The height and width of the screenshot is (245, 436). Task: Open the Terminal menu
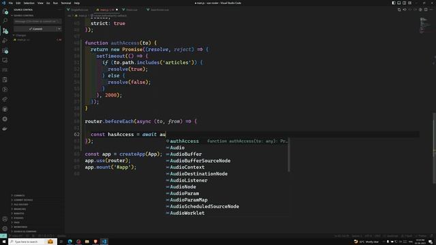(x=66, y=3)
